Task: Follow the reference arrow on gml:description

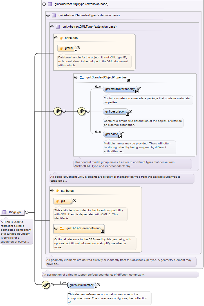Action: point(127,114)
